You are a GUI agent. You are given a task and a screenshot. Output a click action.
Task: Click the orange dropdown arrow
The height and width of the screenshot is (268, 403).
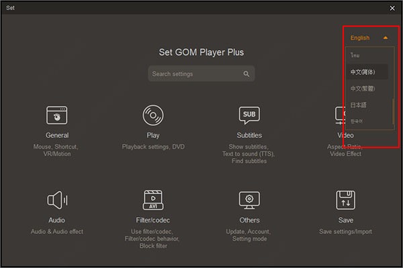[x=386, y=38]
